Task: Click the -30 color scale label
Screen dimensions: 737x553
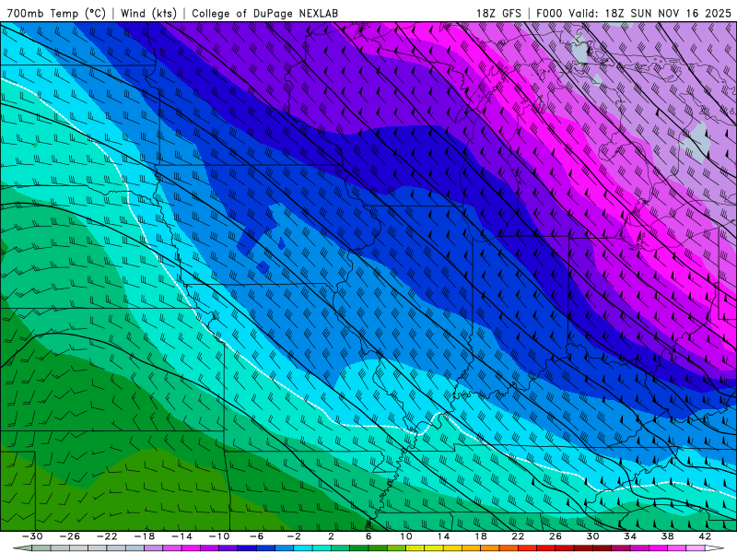Action: point(32,536)
